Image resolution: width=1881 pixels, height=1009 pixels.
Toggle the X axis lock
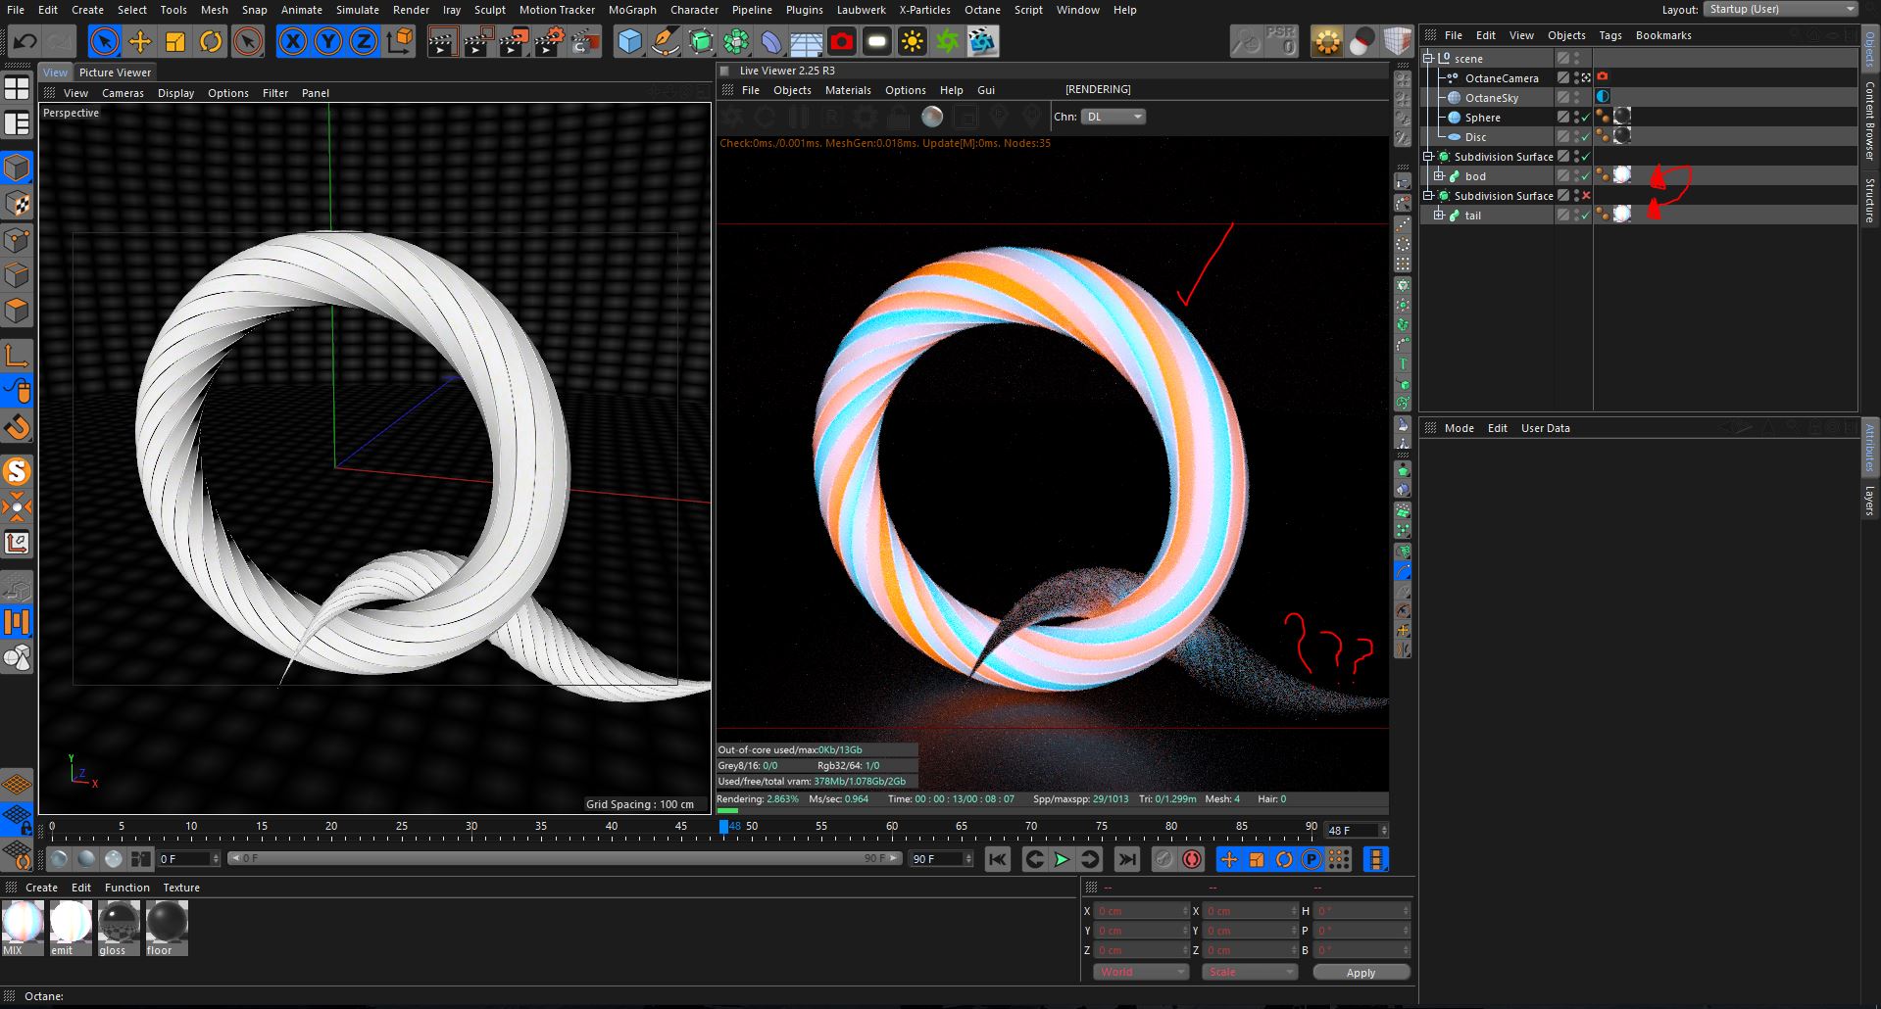point(292,41)
